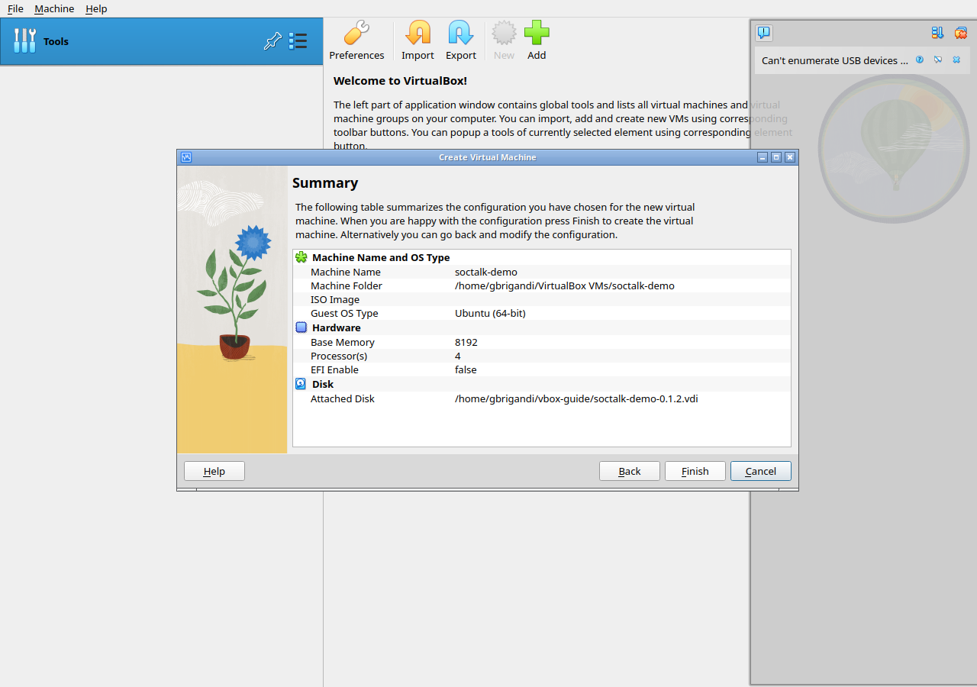The image size is (977, 687).
Task: Go Back in the wizard
Action: (x=630, y=471)
